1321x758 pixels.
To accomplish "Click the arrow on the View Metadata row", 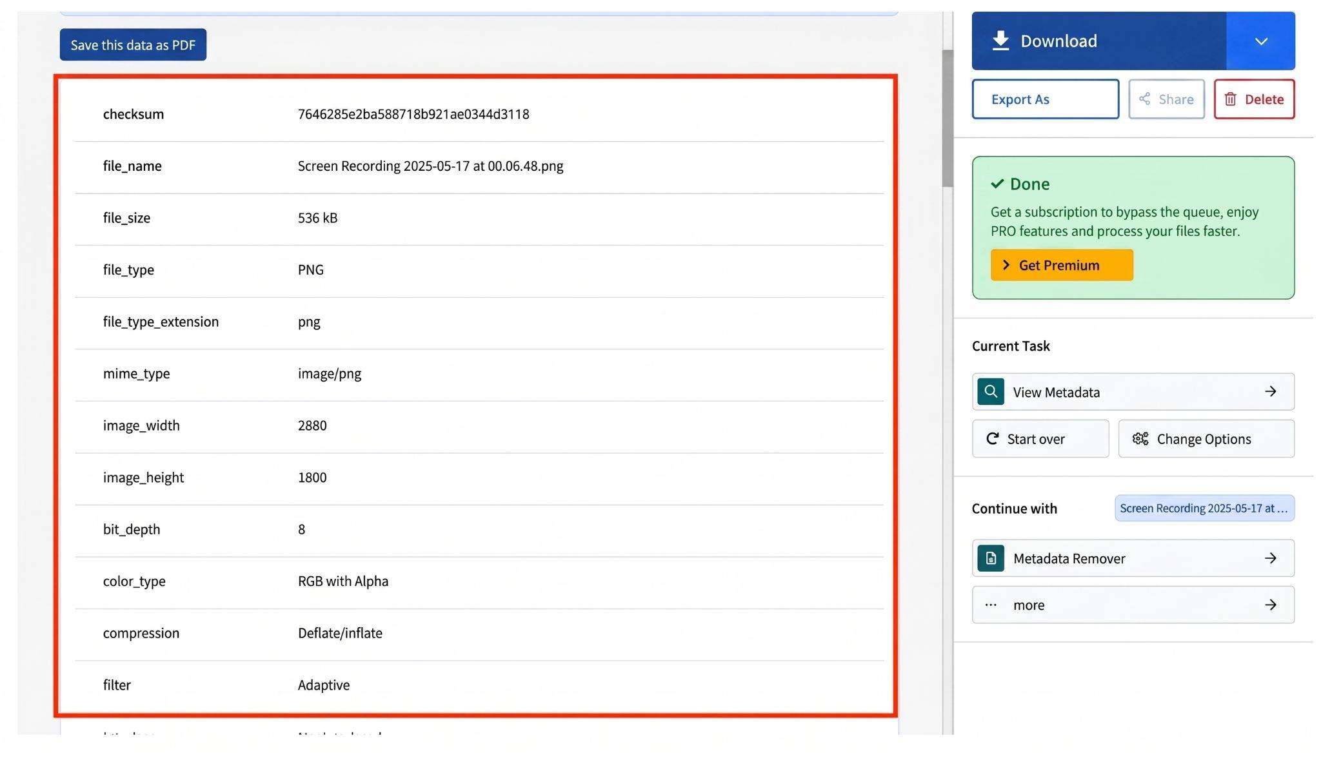I will point(1271,391).
